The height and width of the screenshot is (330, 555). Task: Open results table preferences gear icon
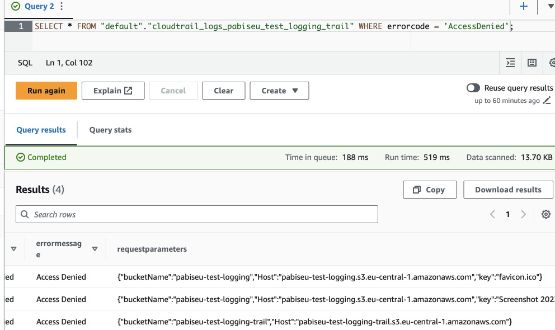(x=546, y=214)
